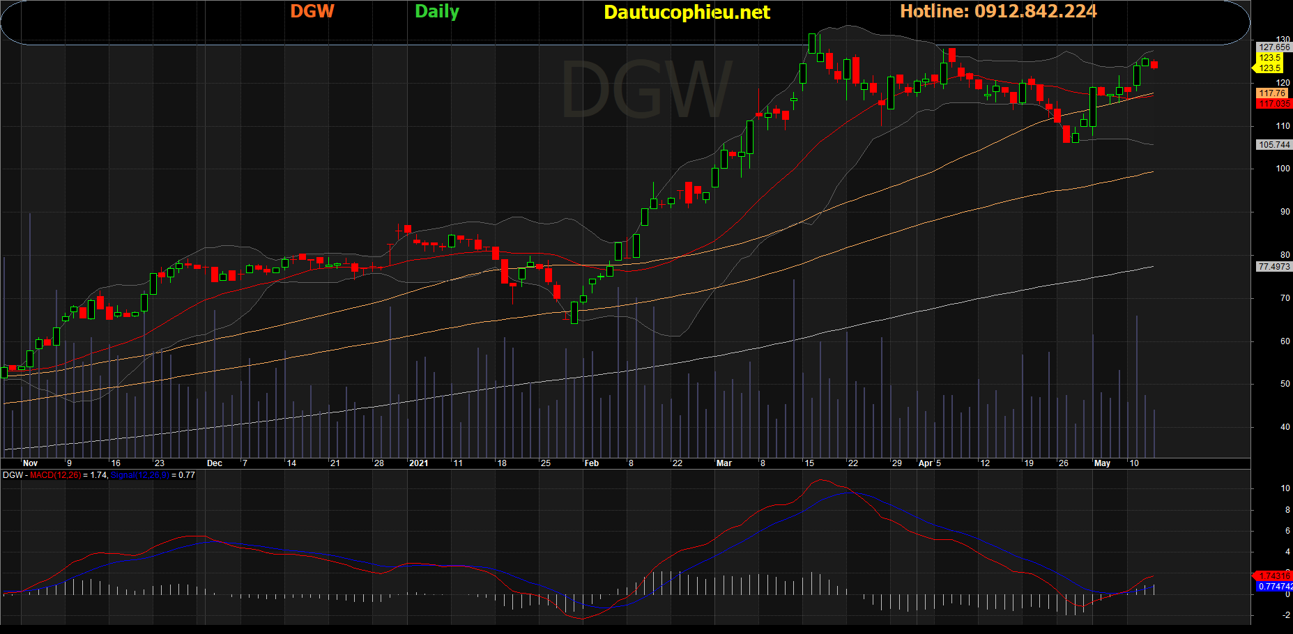
Task: Select the blue Signal(12,26,9) indicator label
Action: click(x=139, y=475)
